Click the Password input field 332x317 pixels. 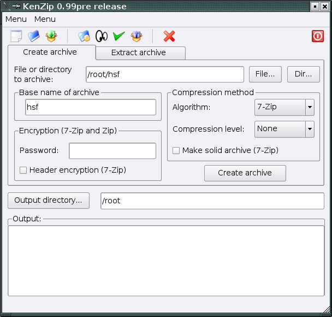[112, 151]
